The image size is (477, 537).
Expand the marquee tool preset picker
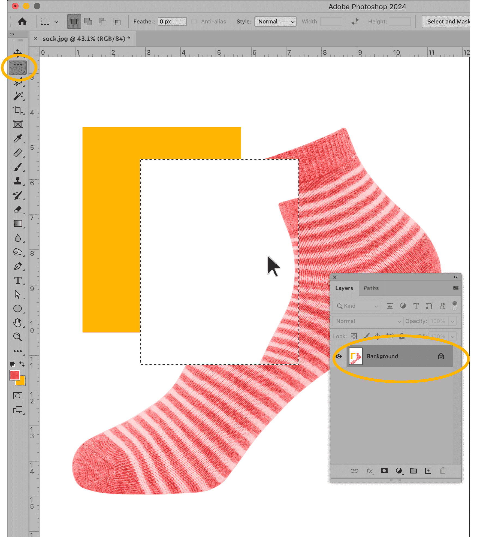point(56,22)
